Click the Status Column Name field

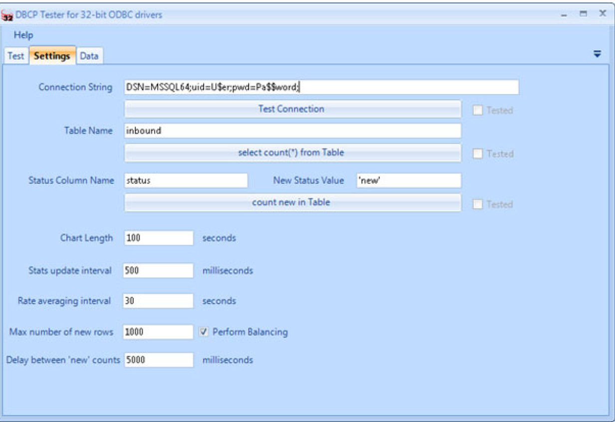pyautogui.click(x=186, y=180)
